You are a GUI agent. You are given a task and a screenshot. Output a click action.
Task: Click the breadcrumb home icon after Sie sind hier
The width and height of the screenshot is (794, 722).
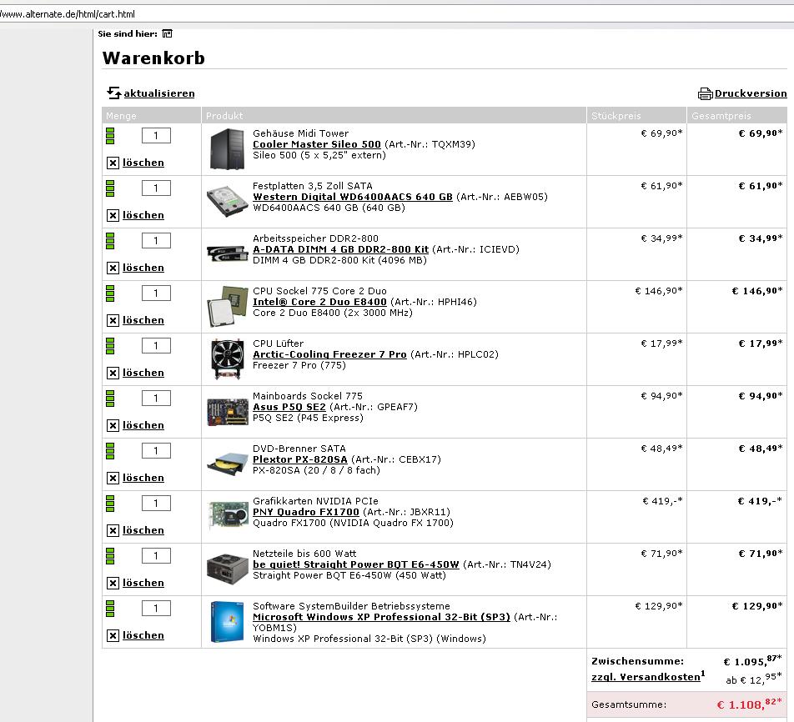click(167, 34)
